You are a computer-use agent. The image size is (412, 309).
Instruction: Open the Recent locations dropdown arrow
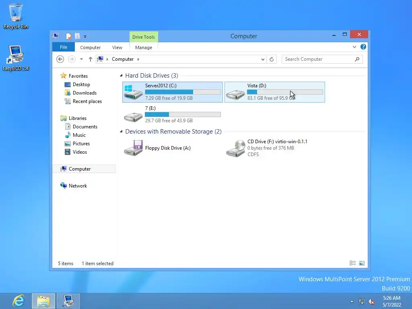81,59
